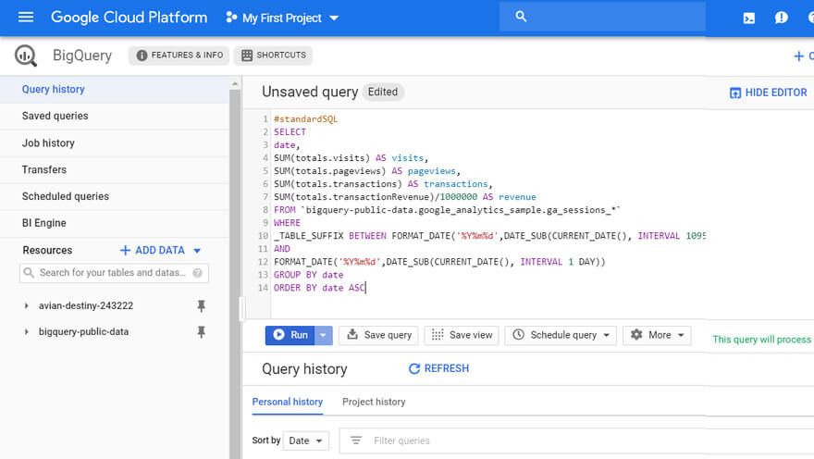Click the BigQuery logo icon
This screenshot has height=459, width=814.
[x=26, y=56]
